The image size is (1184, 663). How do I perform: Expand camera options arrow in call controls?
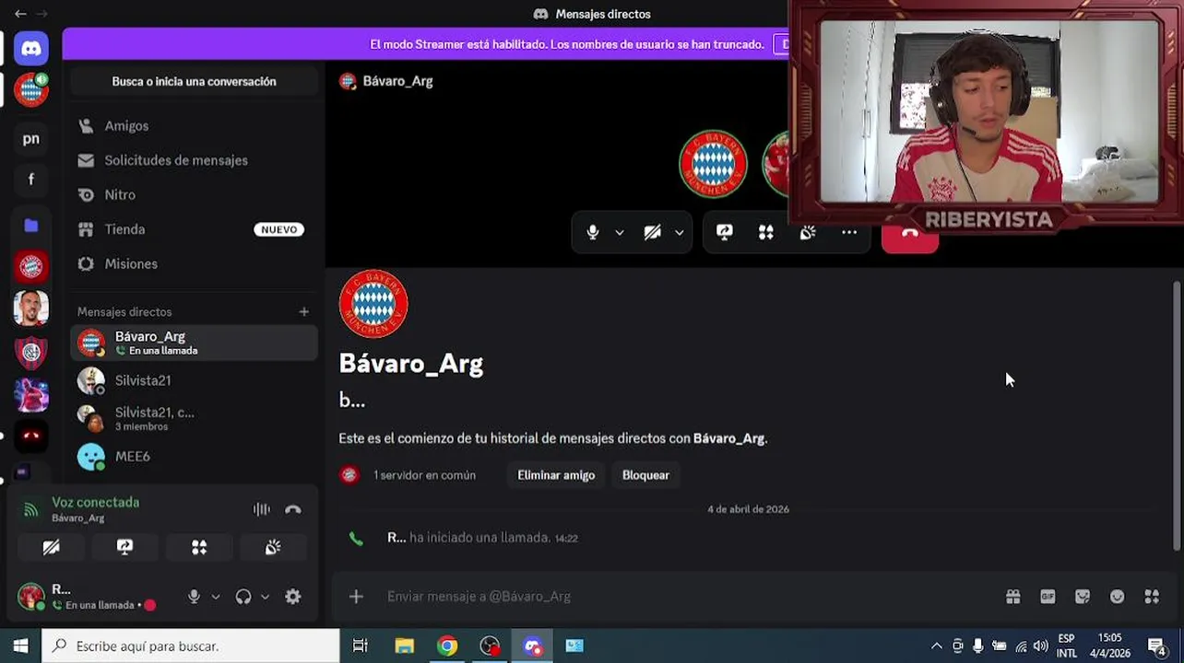(x=680, y=233)
